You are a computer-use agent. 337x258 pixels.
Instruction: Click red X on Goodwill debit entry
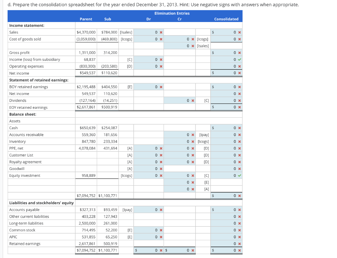[x=160, y=169]
